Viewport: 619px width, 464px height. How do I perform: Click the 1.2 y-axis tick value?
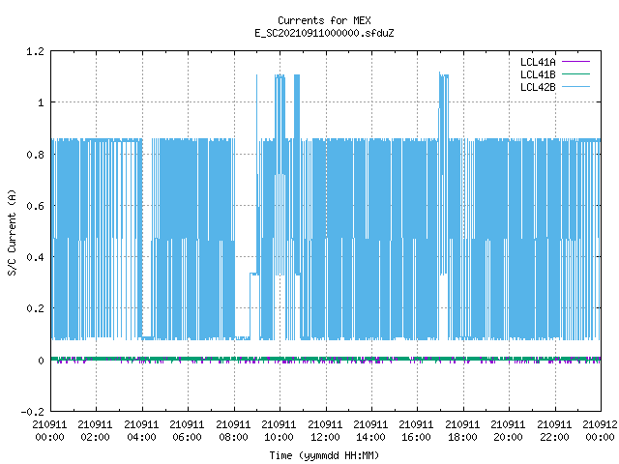tap(35, 51)
